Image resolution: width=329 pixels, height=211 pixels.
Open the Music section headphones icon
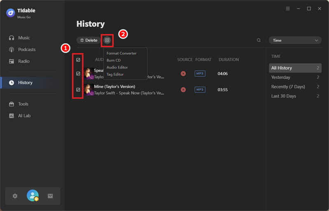[x=12, y=38]
